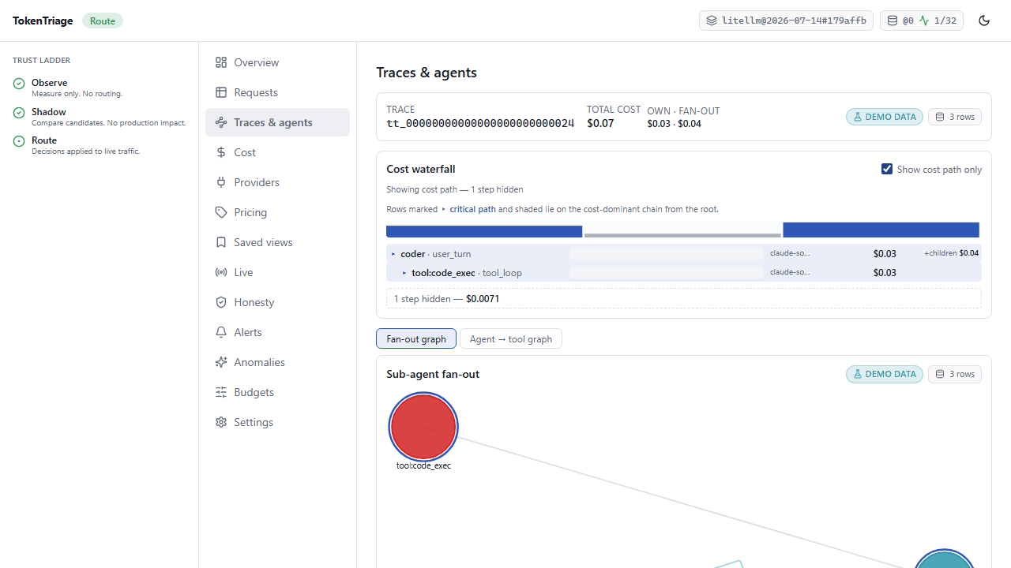The height and width of the screenshot is (568, 1011).
Task: Click 'claude-so...' model name in the coder row
Action: click(x=790, y=253)
